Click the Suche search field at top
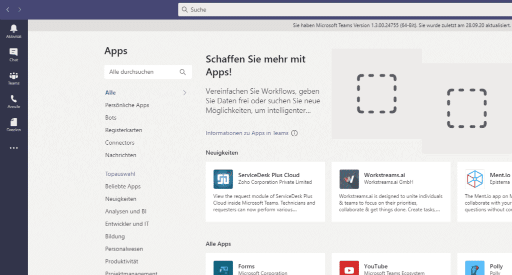 click(345, 10)
